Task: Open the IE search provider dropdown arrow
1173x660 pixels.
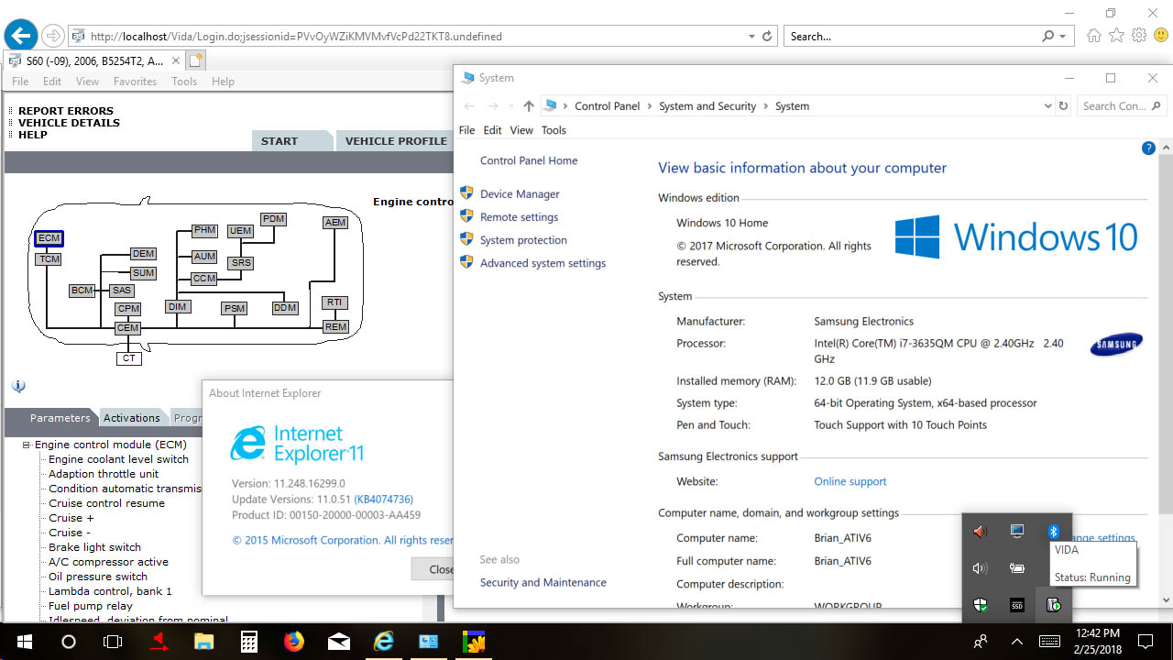Action: (x=1063, y=37)
